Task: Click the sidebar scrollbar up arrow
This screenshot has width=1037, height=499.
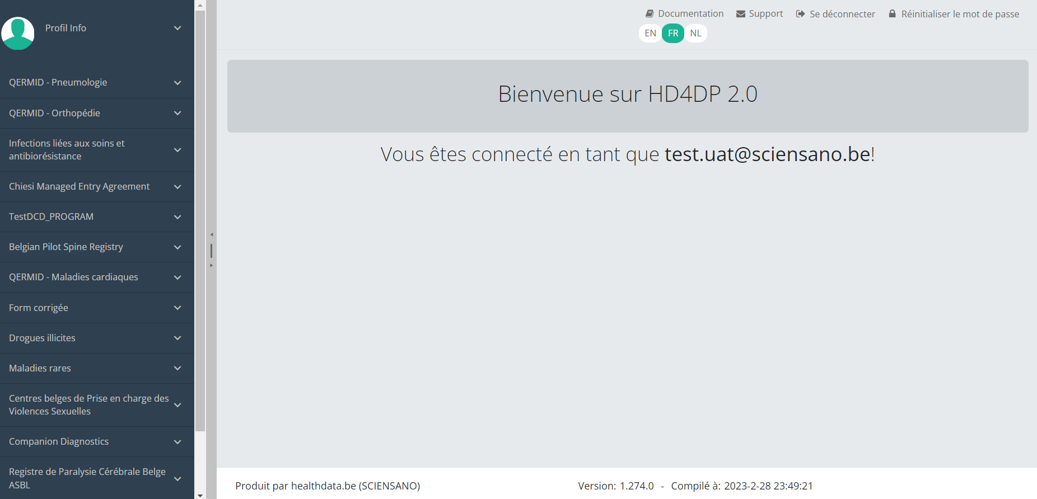Action: tap(200, 5)
